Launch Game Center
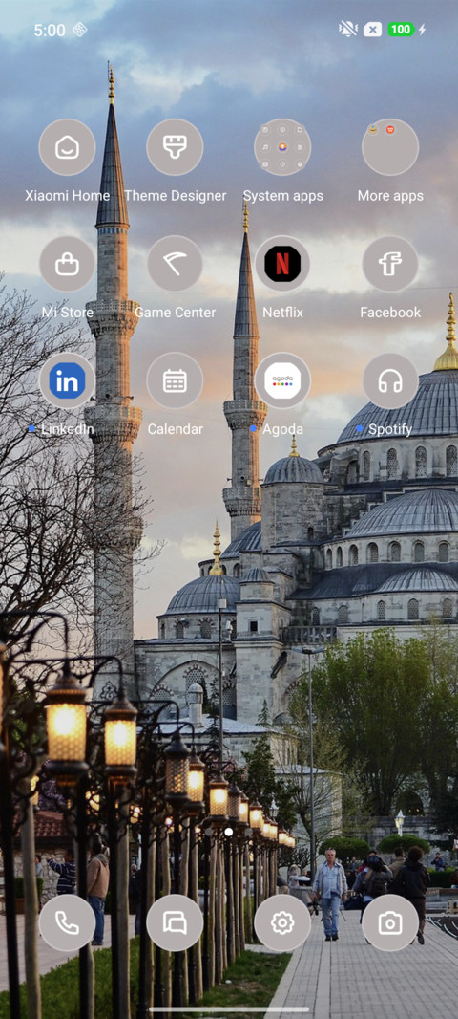The image size is (458, 1019). click(x=175, y=264)
